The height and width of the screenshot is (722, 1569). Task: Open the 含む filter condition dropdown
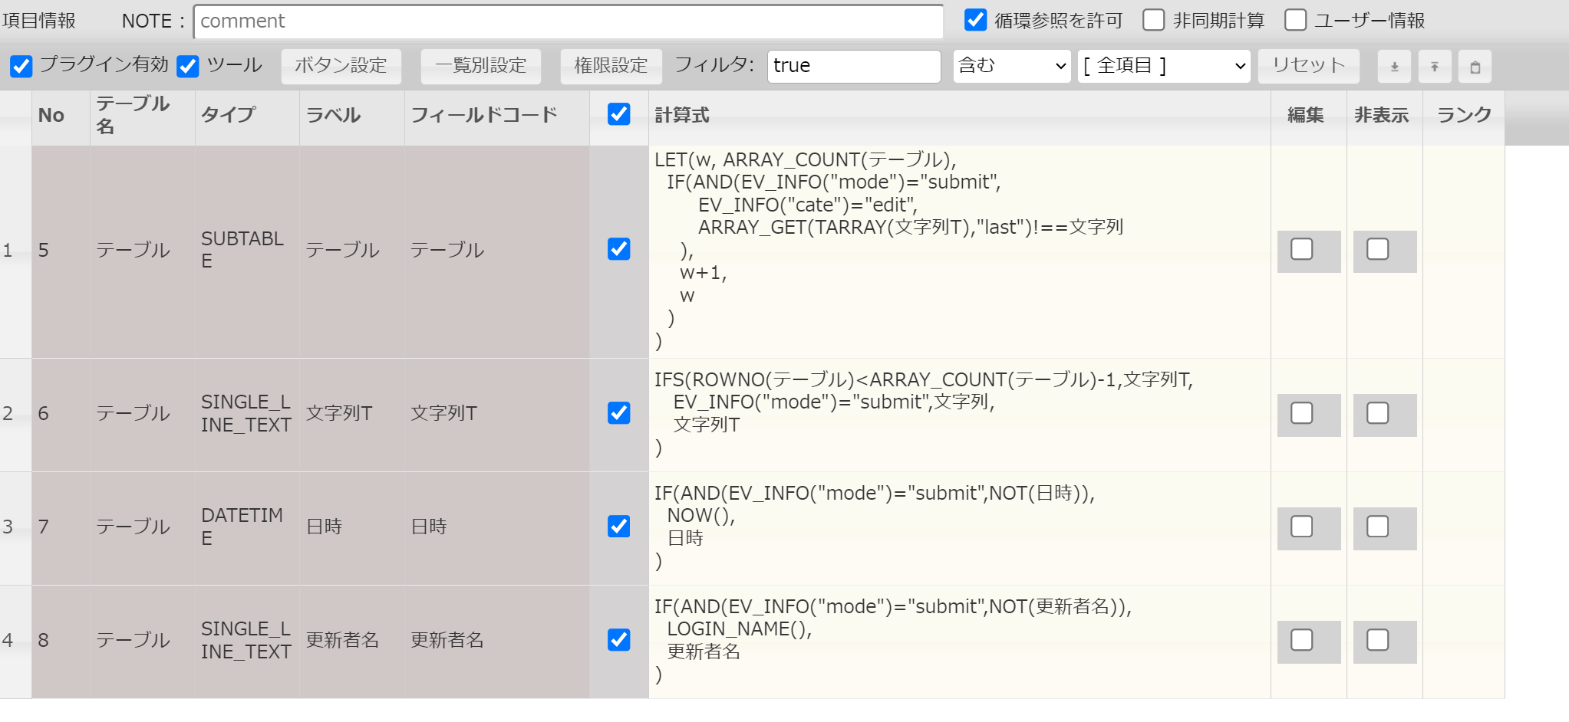coord(1012,66)
